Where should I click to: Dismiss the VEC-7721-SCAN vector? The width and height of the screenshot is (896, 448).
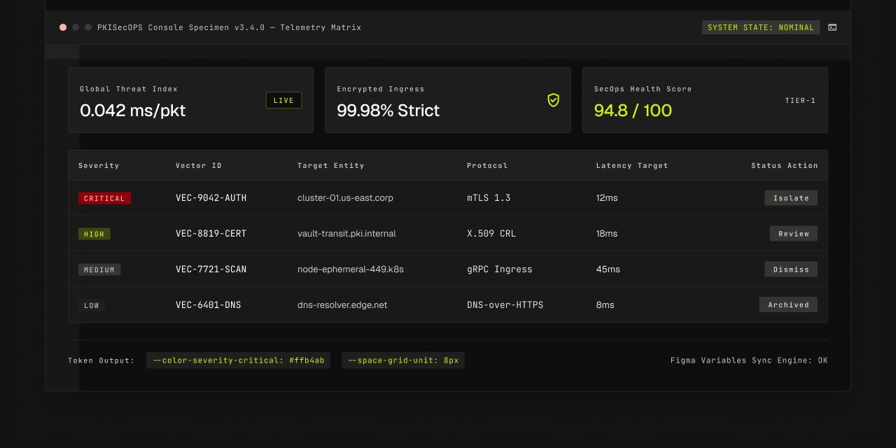pos(791,269)
